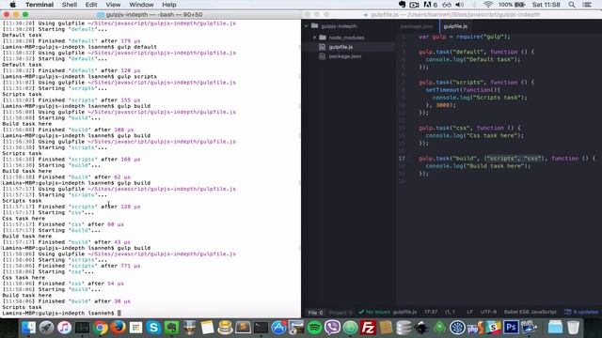Image resolution: width=602 pixels, height=338 pixels.
Task: Change the LF line ending setting
Action: pos(469,312)
